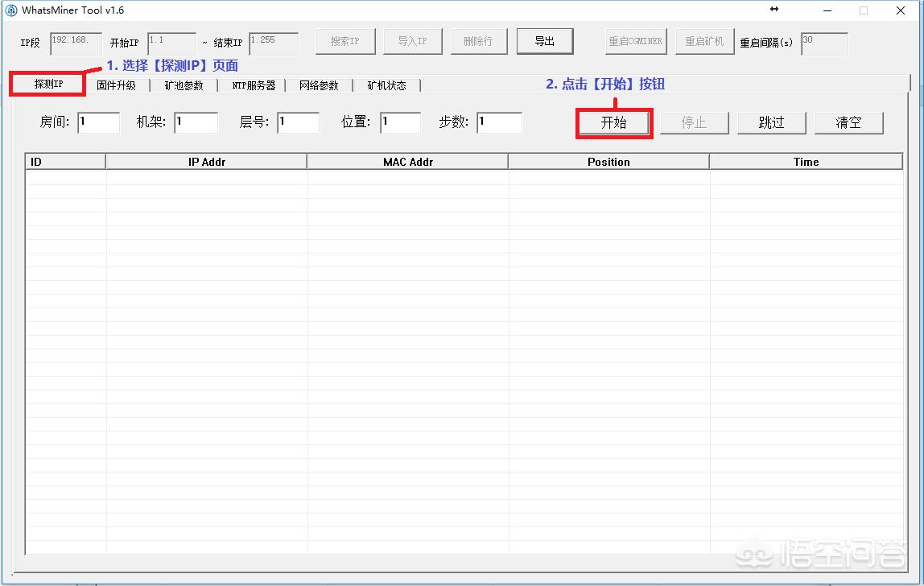Maximize the WhatsMiner Tool window

pos(864,10)
